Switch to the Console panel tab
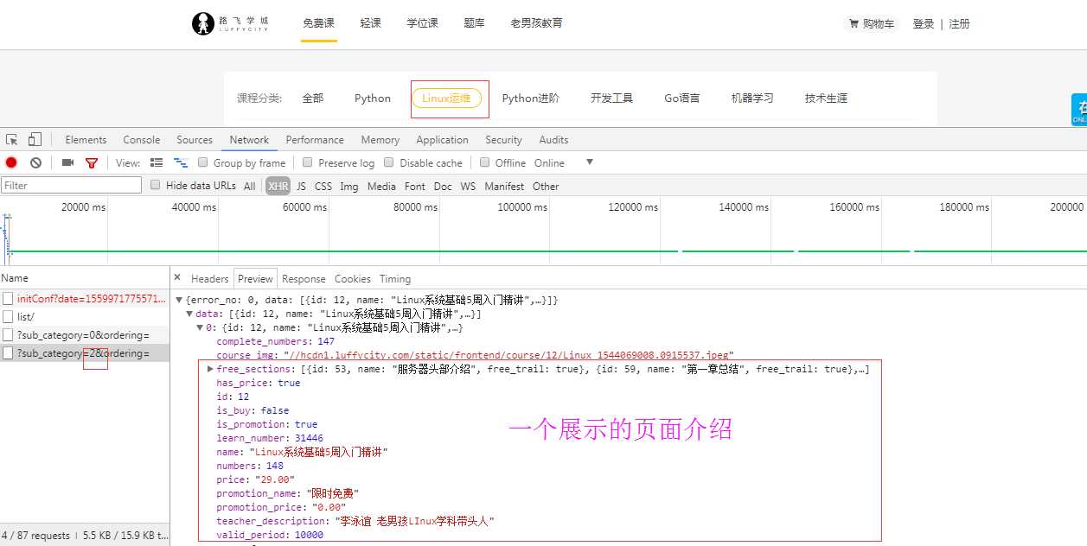This screenshot has height=546, width=1087. tap(142, 140)
